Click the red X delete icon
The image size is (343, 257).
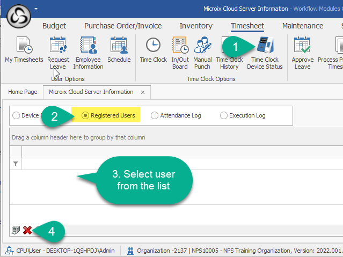coord(27,230)
